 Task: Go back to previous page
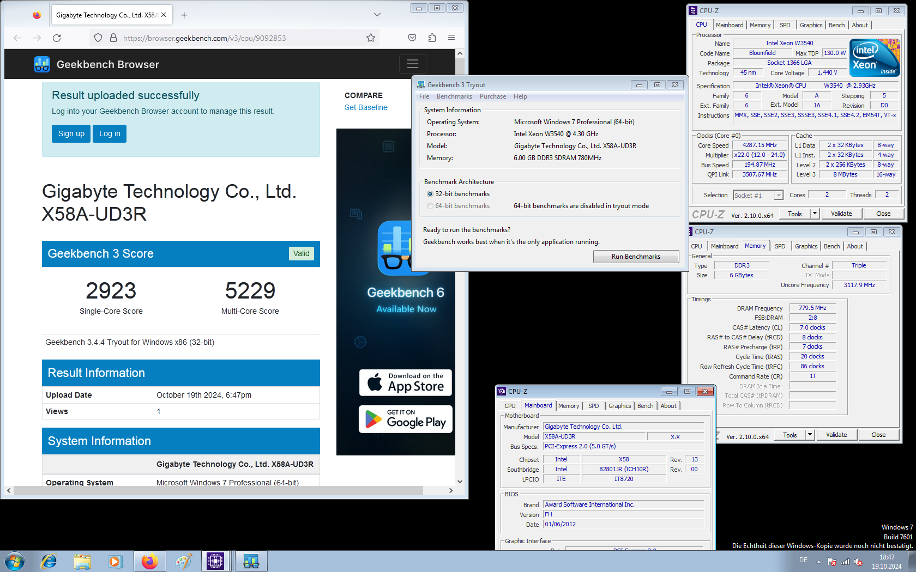coord(17,38)
